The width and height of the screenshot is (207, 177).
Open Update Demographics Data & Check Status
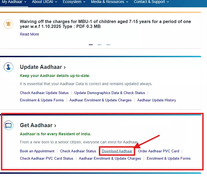[x=110, y=93]
